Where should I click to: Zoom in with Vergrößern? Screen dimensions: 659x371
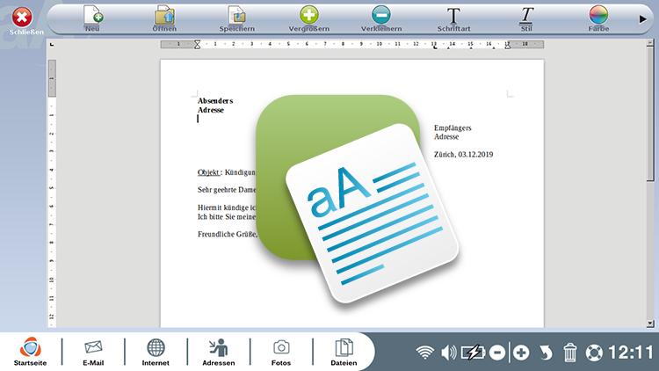pos(309,19)
